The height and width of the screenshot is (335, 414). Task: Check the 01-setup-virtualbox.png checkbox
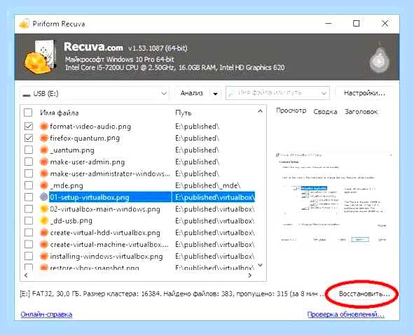(x=29, y=197)
